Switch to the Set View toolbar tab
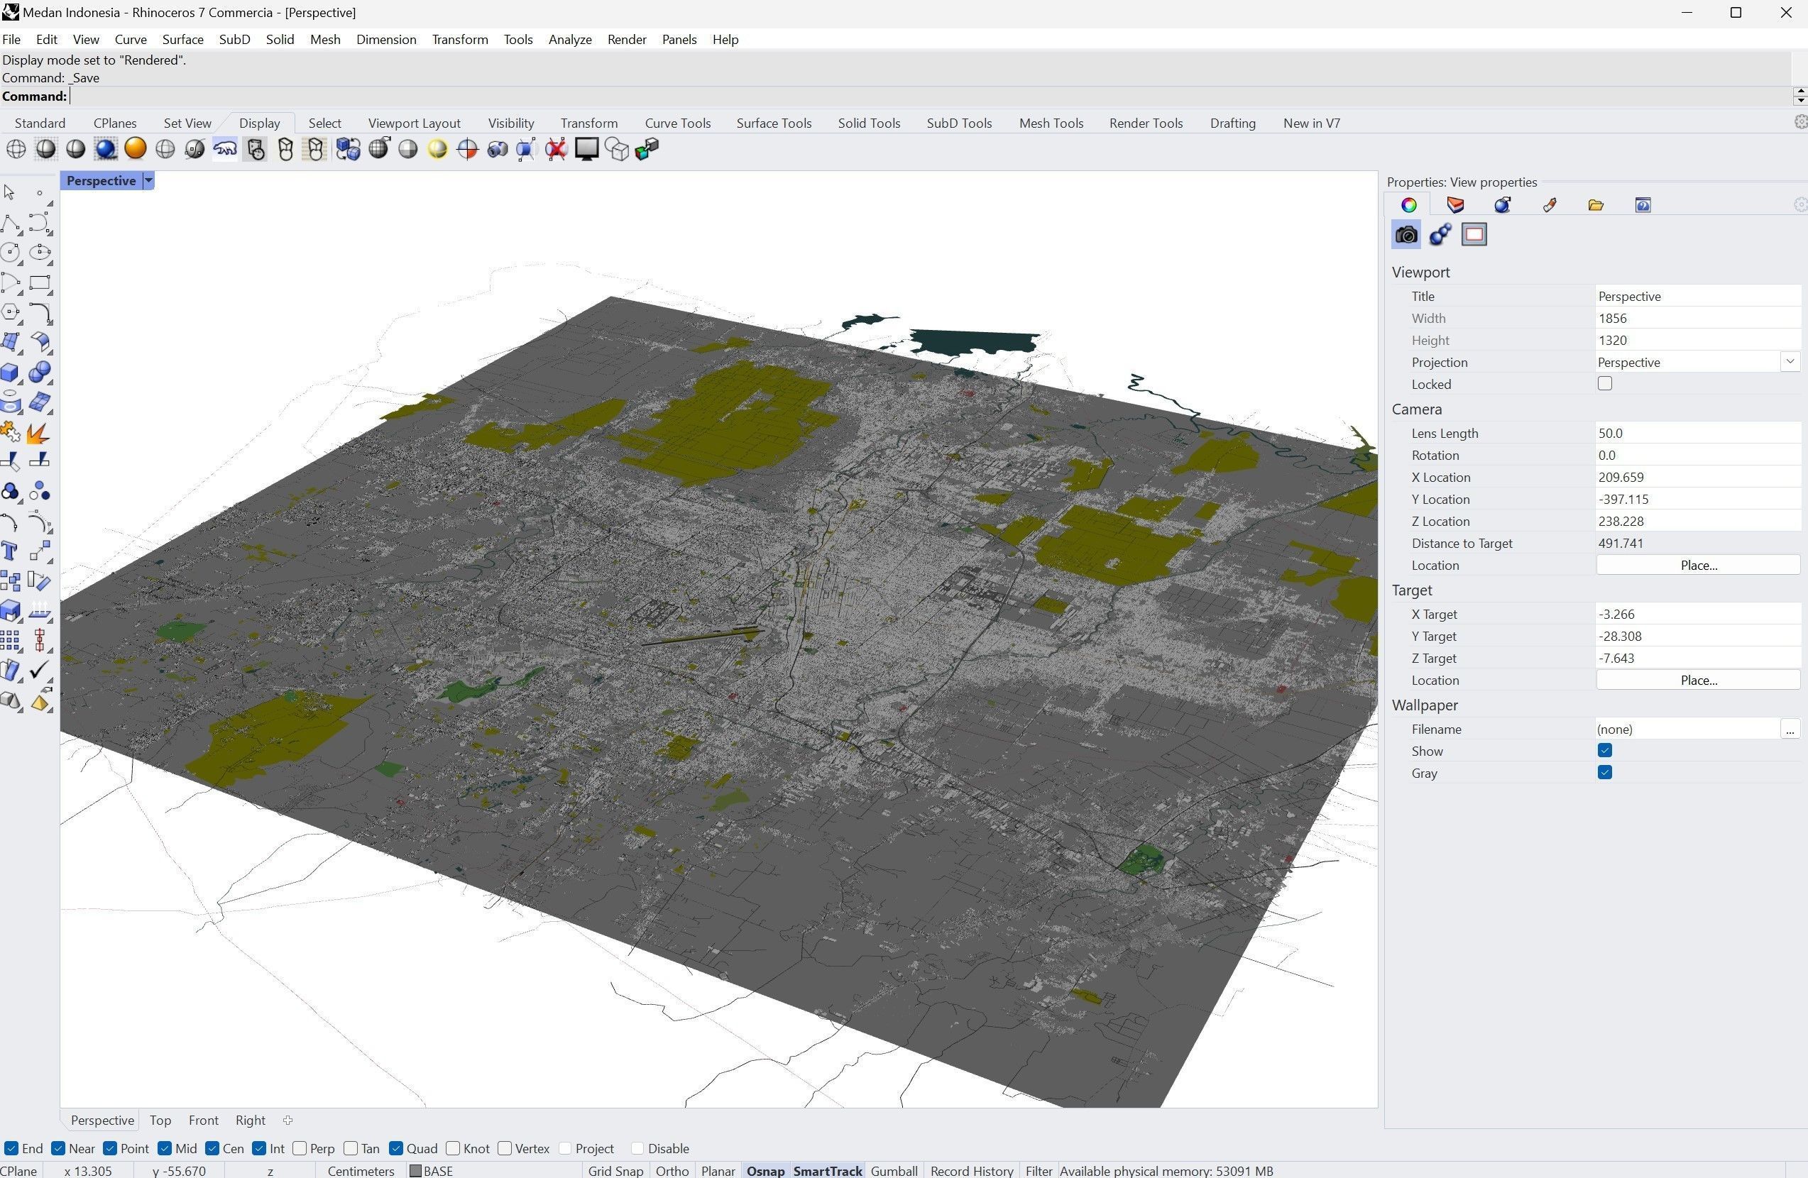 click(187, 123)
